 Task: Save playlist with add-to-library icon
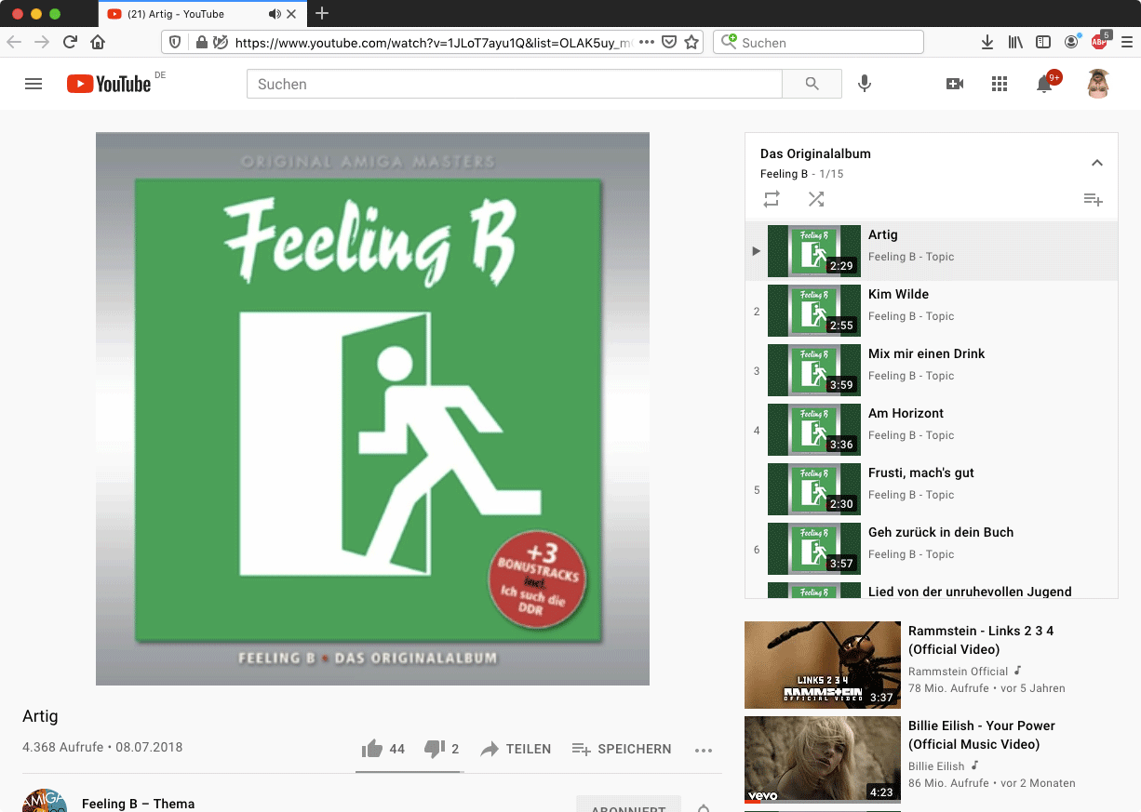pos(1093,200)
